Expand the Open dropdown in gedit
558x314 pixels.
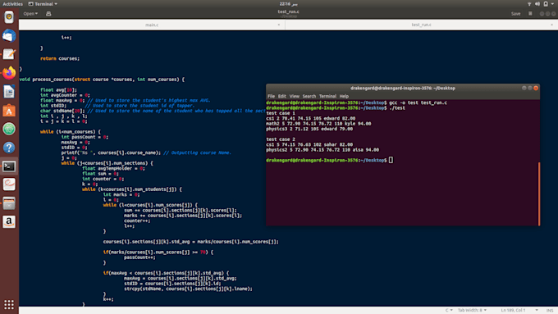(30, 14)
